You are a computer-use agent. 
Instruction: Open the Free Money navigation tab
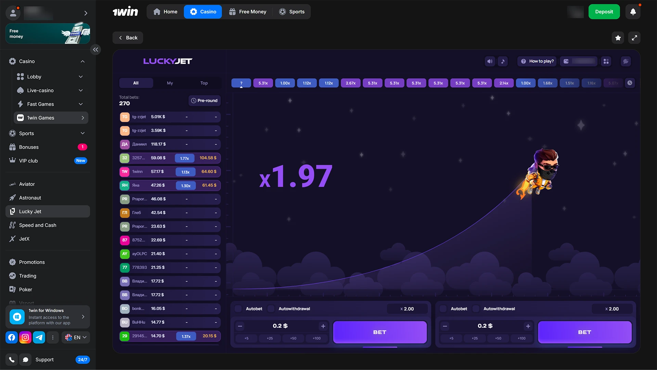point(247,12)
